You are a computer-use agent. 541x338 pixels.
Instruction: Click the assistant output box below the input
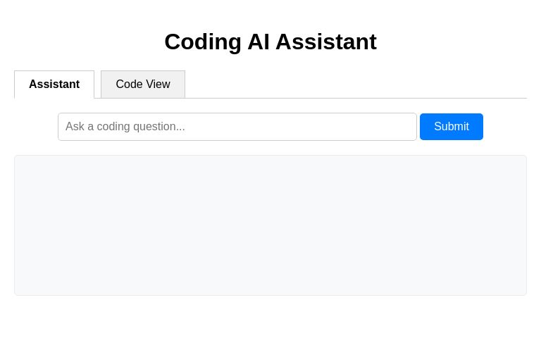pos(270,225)
